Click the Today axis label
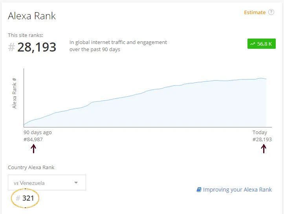 pyautogui.click(x=260, y=133)
